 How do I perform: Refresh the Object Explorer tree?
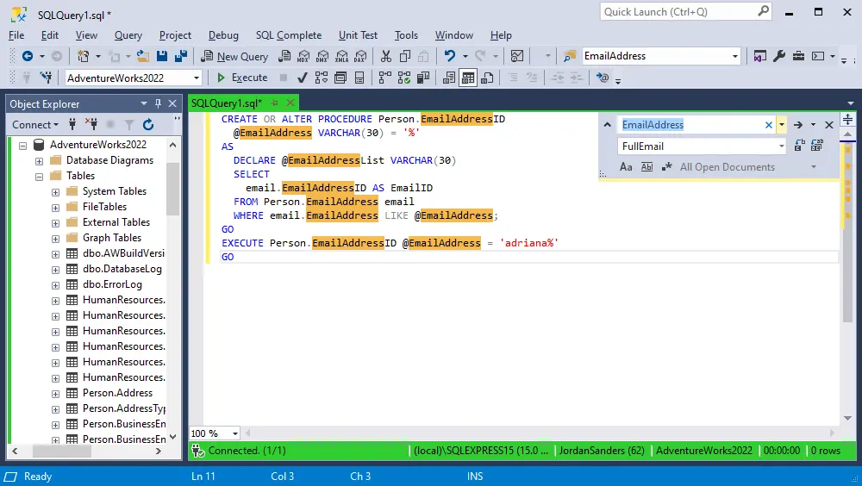coord(148,125)
